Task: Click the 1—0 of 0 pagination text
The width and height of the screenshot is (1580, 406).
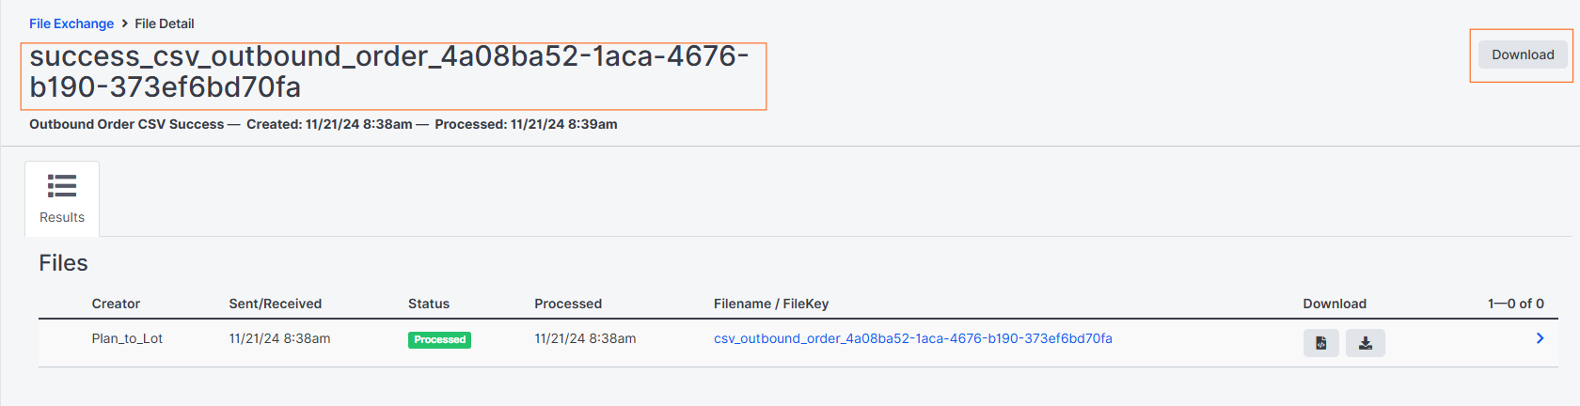Action: click(x=1516, y=304)
